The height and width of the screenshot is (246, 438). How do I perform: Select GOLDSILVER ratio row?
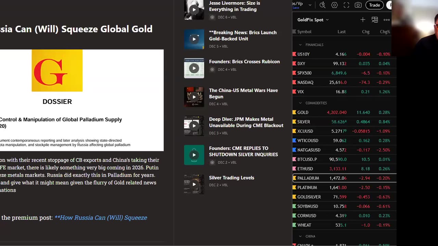tap(344, 197)
